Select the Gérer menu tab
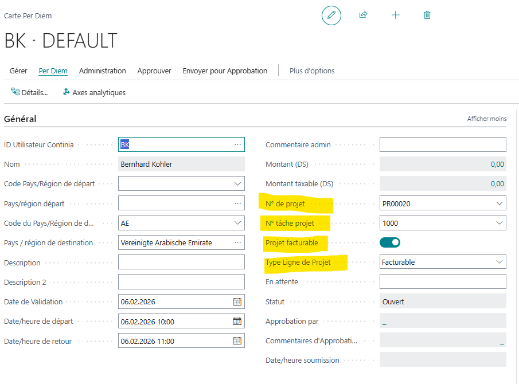 [18, 71]
